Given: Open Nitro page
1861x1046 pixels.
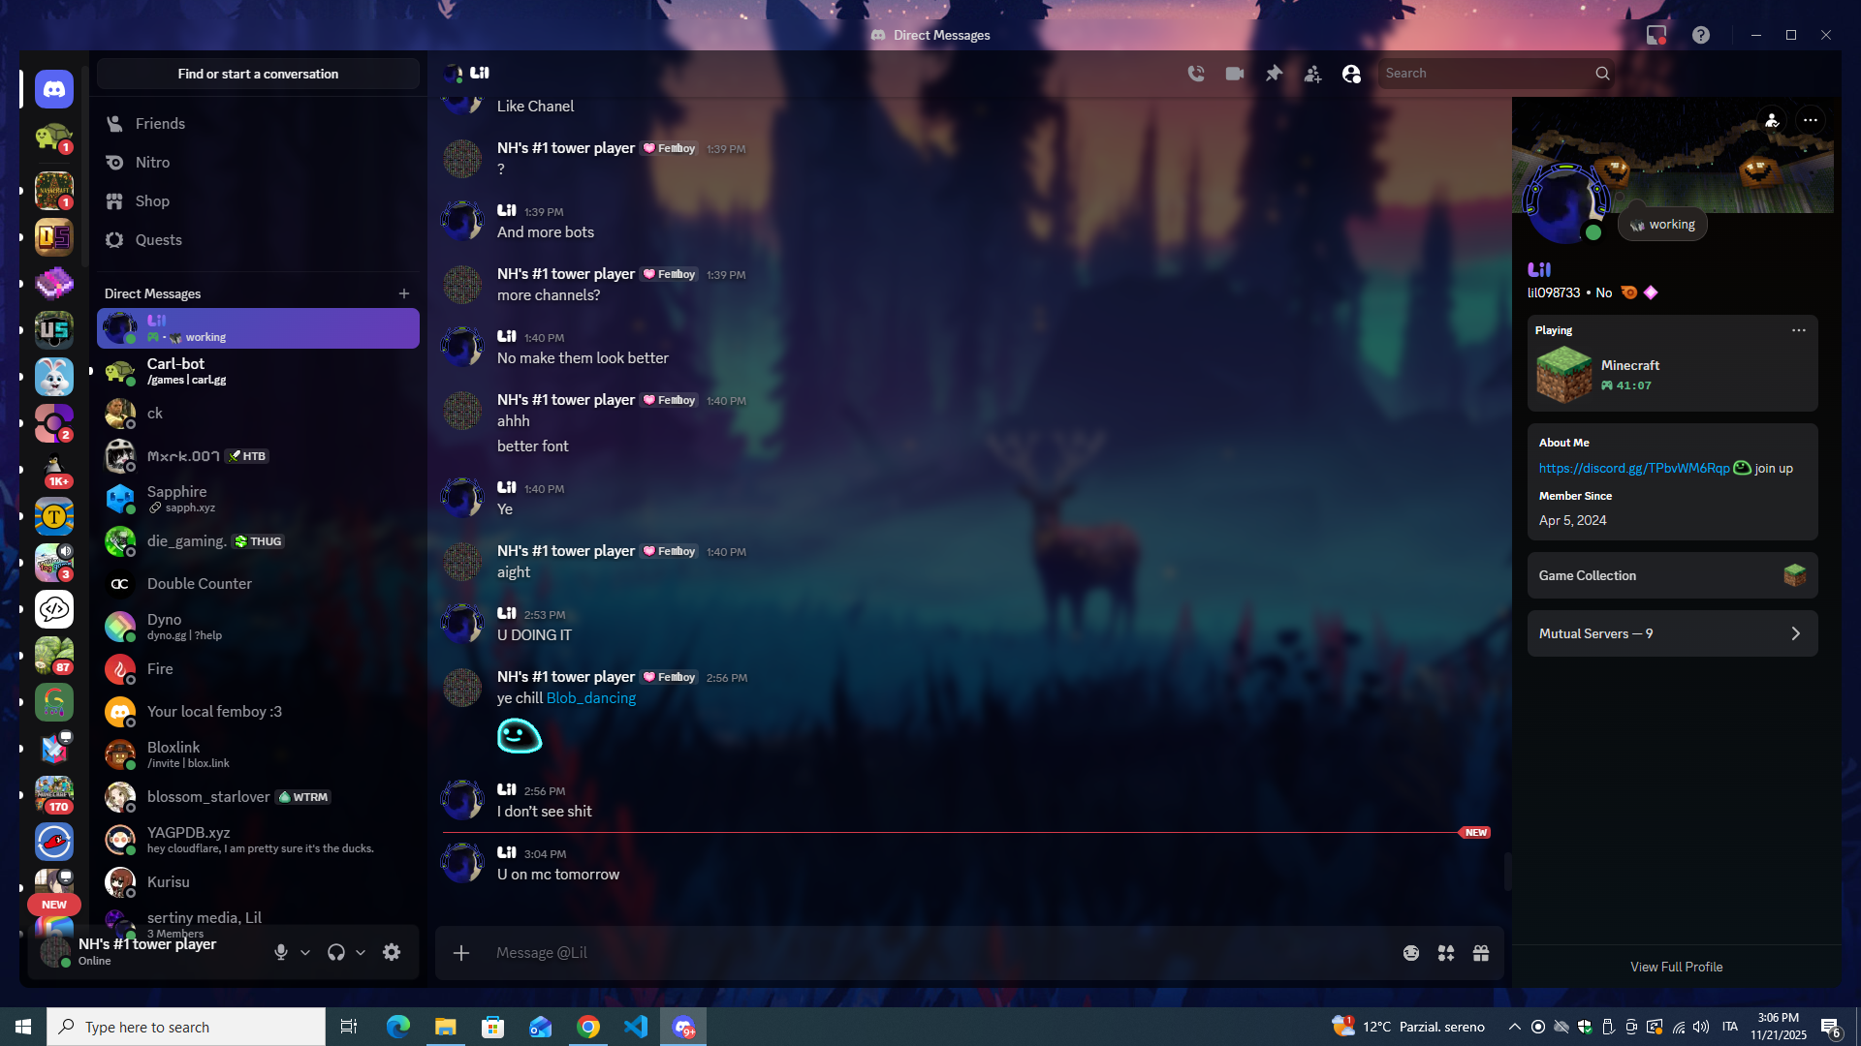Looking at the screenshot, I should coord(258,163).
